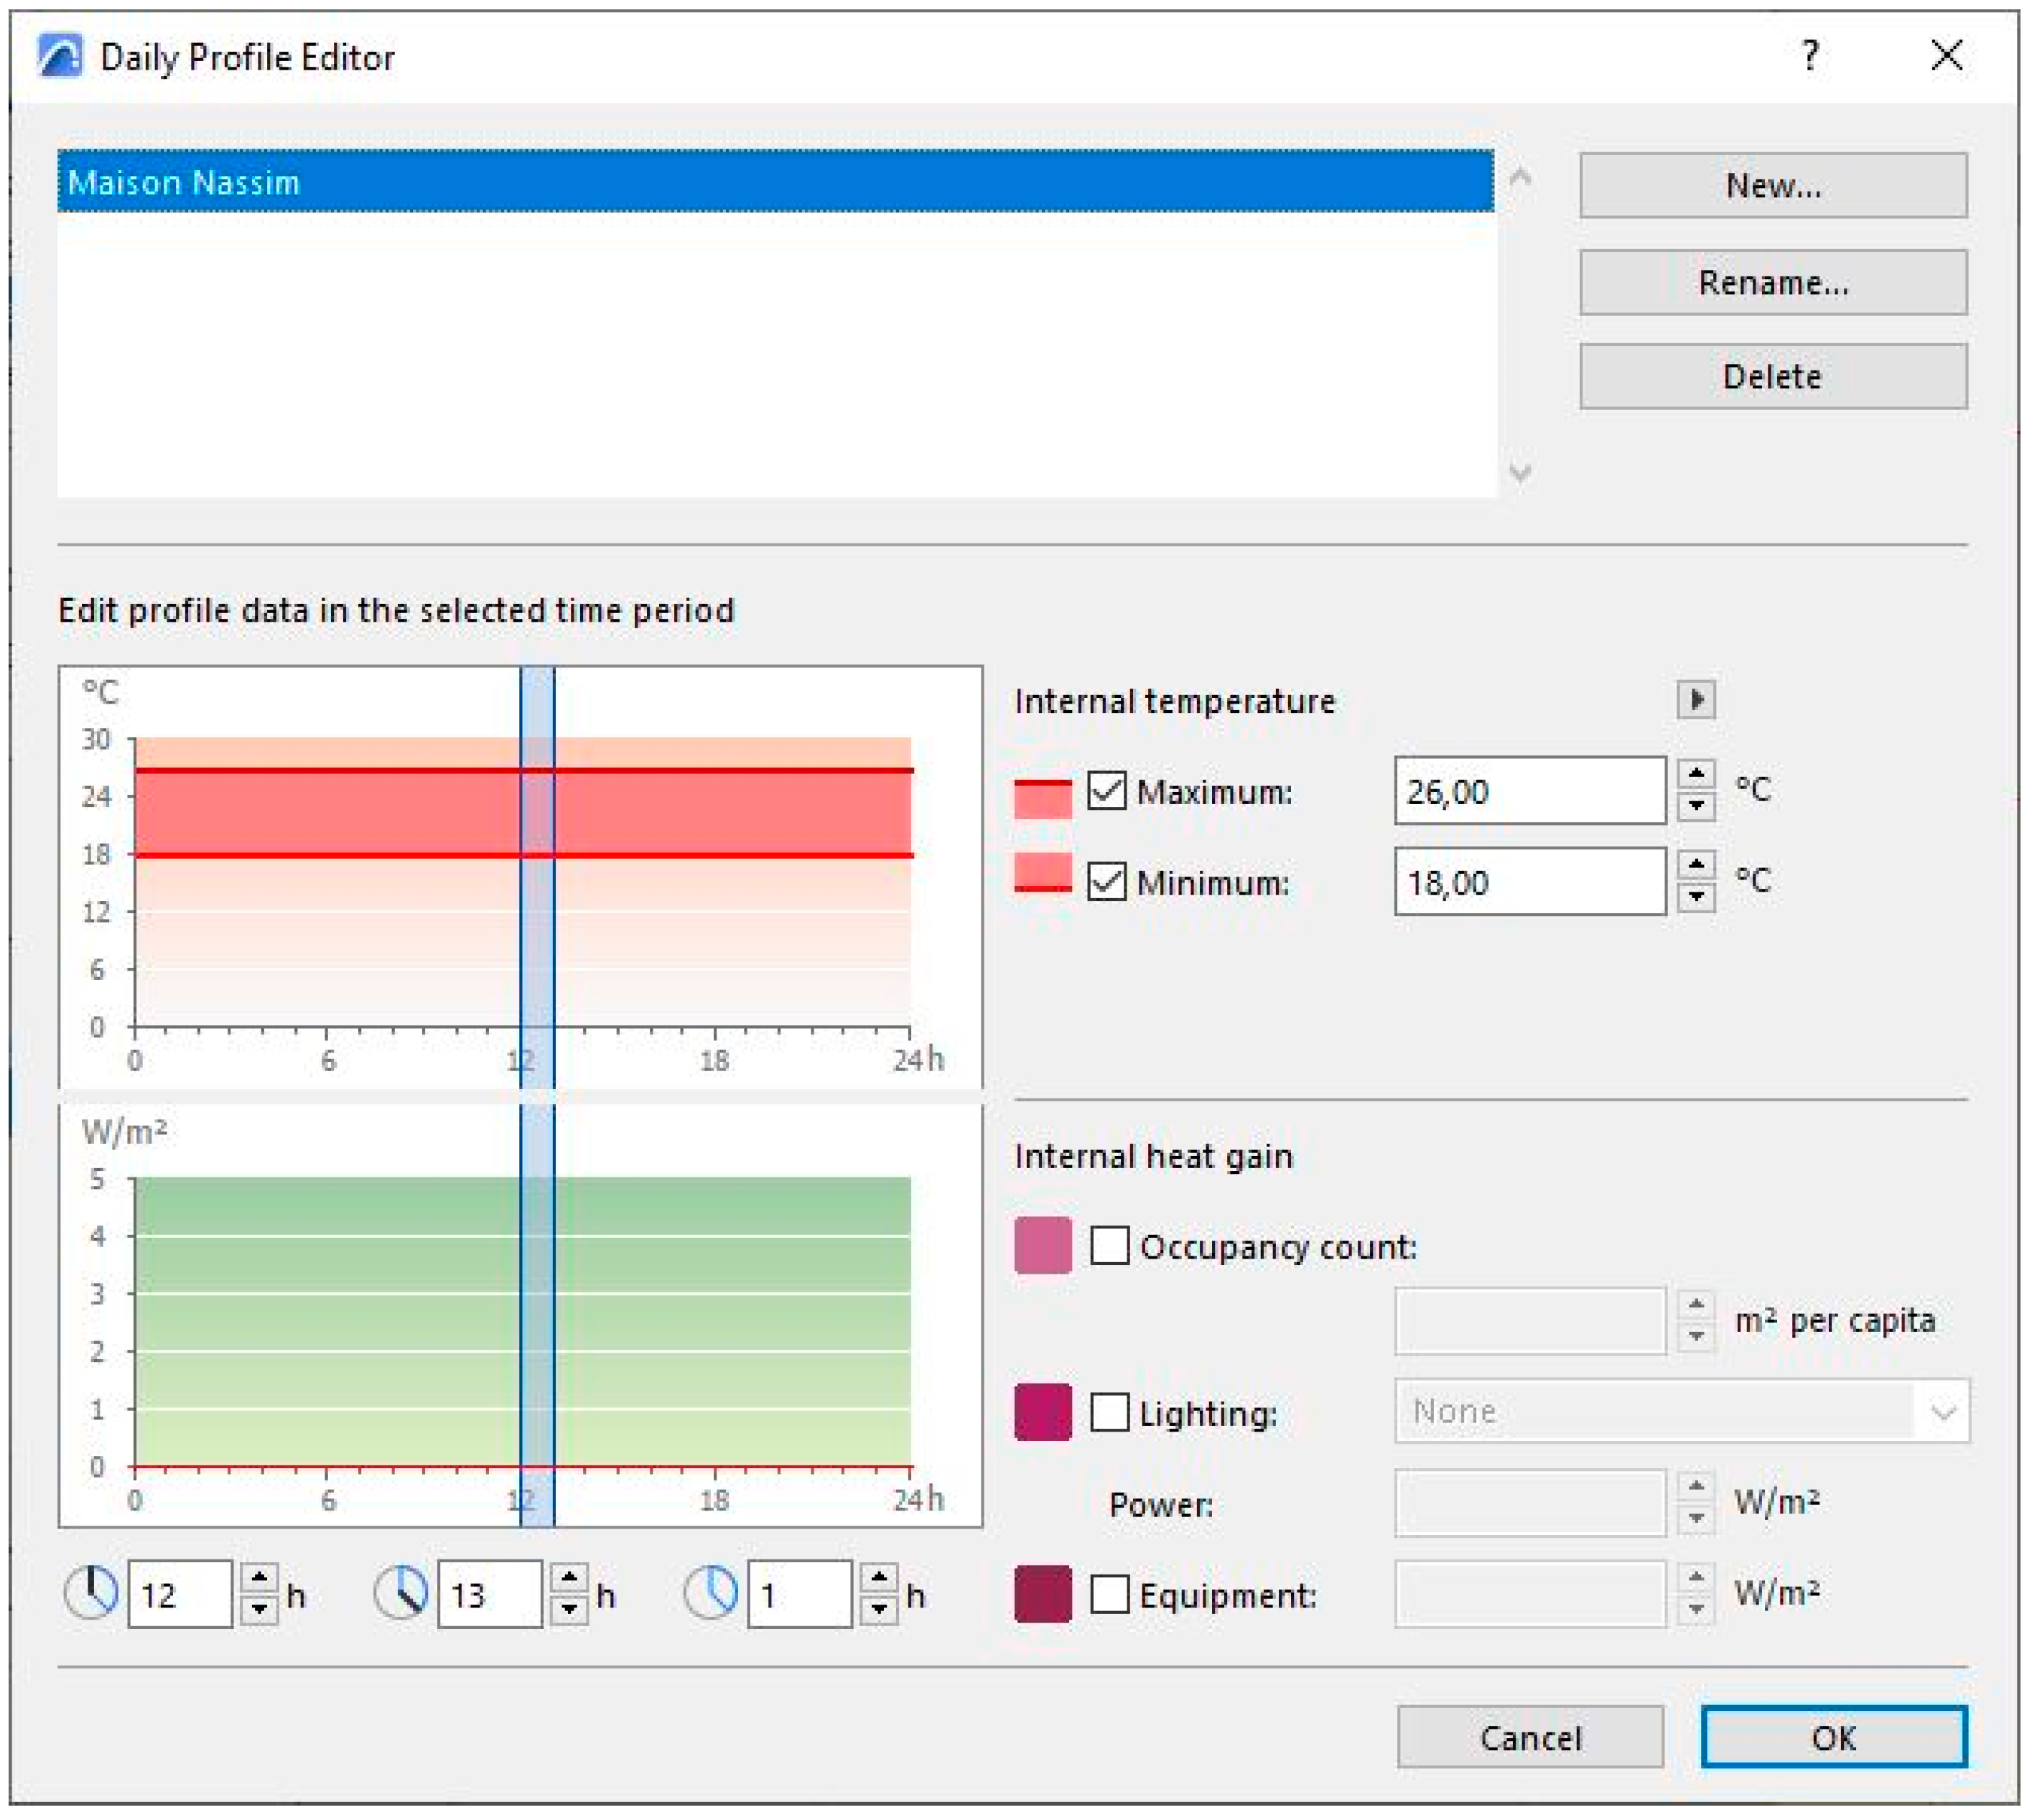Image resolution: width=2032 pixels, height=1820 pixels.
Task: Decrease minimum temperature with down arrow
Action: 1696,897
